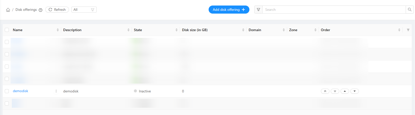This screenshot has height=115, width=415.
Task: Expand the All filter dropdown
Action: [x=84, y=10]
